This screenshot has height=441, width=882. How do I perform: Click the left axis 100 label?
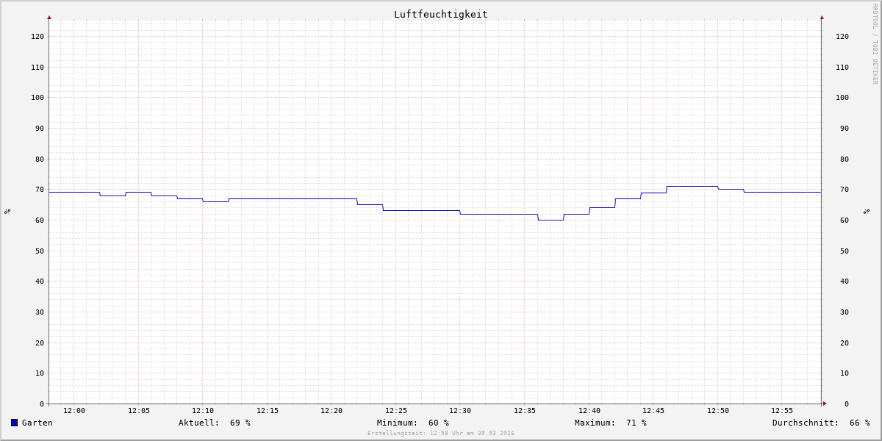point(37,97)
